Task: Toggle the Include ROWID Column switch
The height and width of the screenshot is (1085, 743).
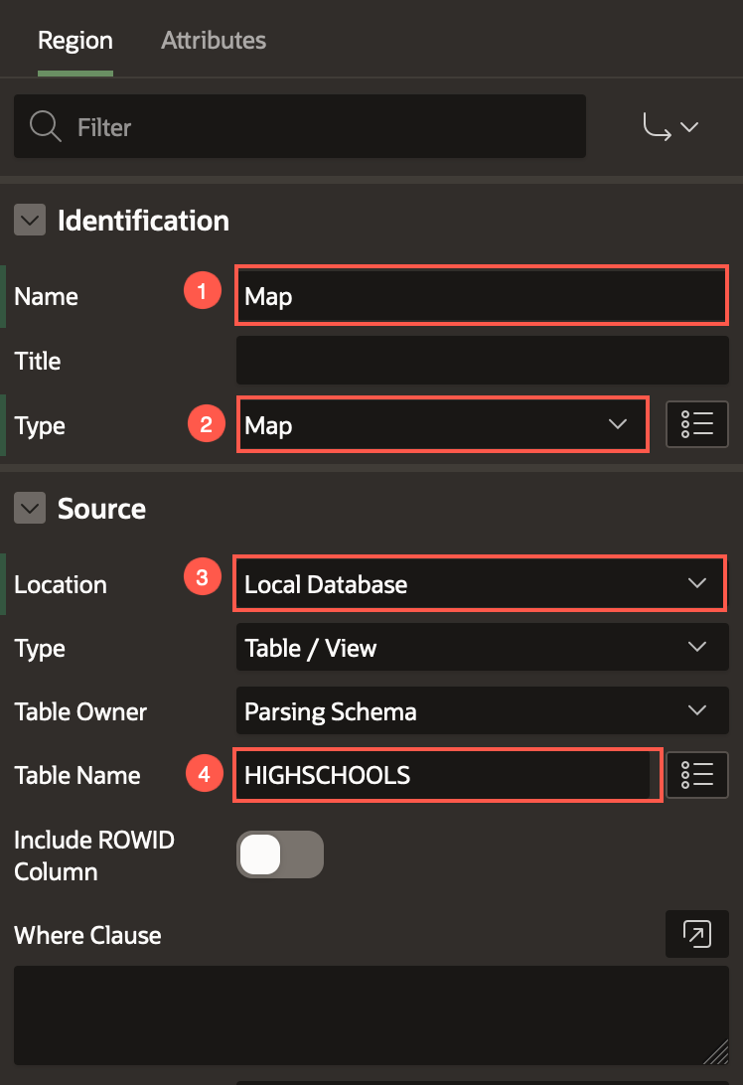Action: coord(279,854)
